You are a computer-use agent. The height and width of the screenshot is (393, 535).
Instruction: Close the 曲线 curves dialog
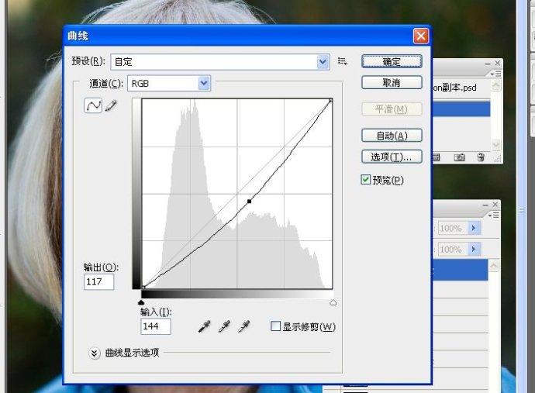pyautogui.click(x=421, y=36)
